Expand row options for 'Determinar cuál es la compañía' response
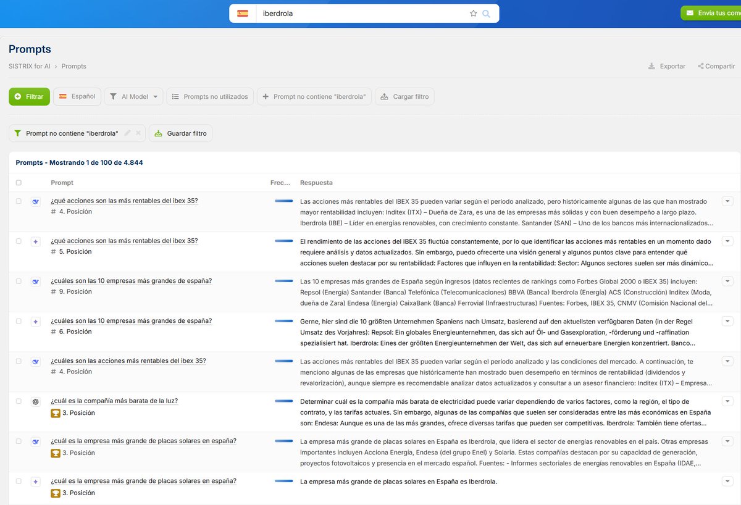The image size is (741, 505). click(x=727, y=402)
